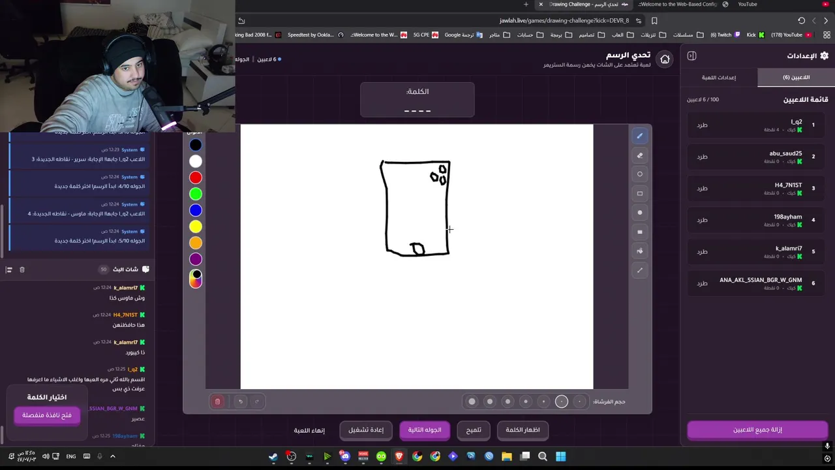835x470 pixels.
Task: Kick player l_q2 with طرد
Action: [x=702, y=125]
